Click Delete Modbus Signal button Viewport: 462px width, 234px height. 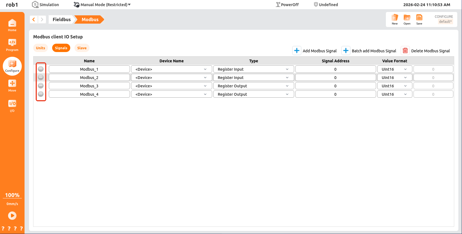426,51
